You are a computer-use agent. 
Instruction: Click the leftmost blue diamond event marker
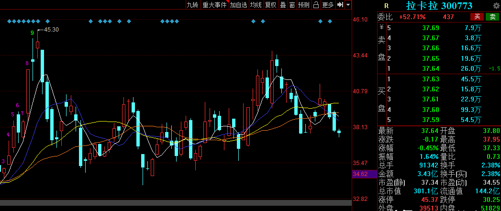coord(10,21)
